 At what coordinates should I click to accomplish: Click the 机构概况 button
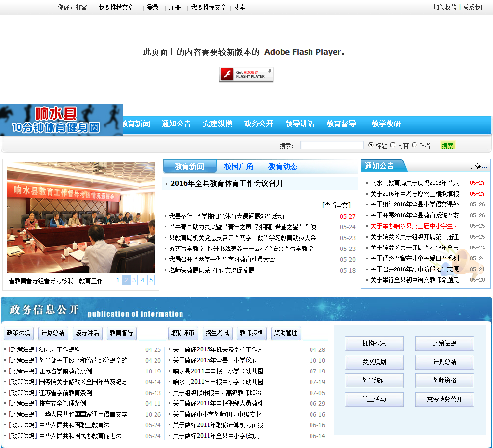click(374, 344)
